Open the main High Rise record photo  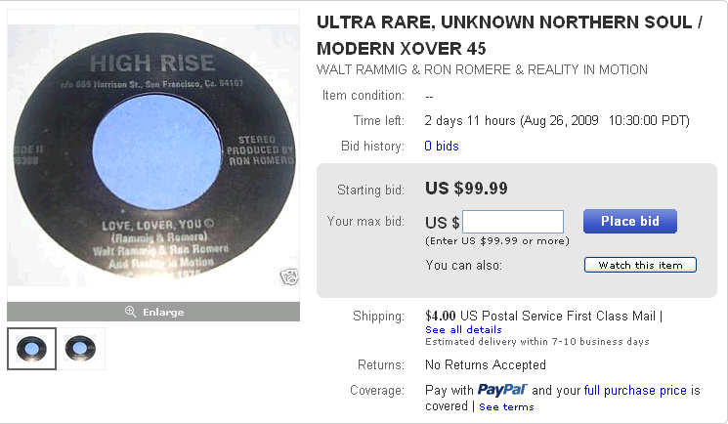[x=153, y=156]
